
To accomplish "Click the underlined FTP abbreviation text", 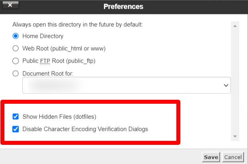I will point(44,61).
